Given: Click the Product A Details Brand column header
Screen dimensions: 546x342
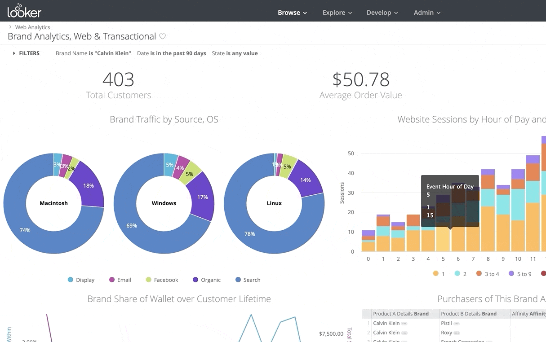Looking at the screenshot, I should [x=401, y=314].
